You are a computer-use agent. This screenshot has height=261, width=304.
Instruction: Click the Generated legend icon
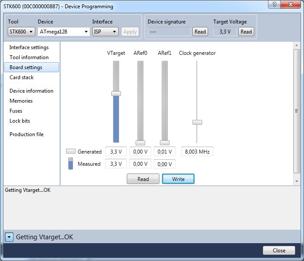[71, 151]
